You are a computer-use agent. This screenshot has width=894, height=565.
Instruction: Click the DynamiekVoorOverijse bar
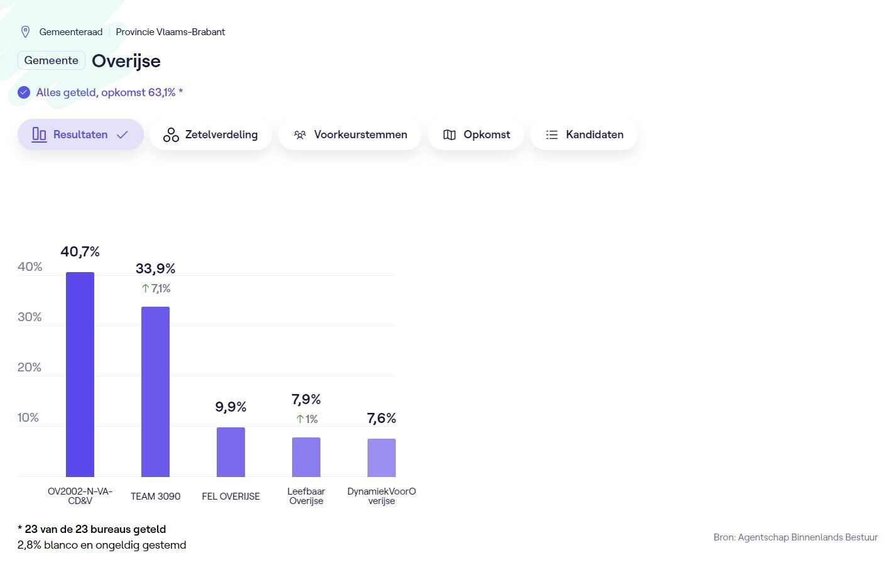[381, 458]
